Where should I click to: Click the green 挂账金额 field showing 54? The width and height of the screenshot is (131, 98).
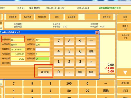coord(42,59)
